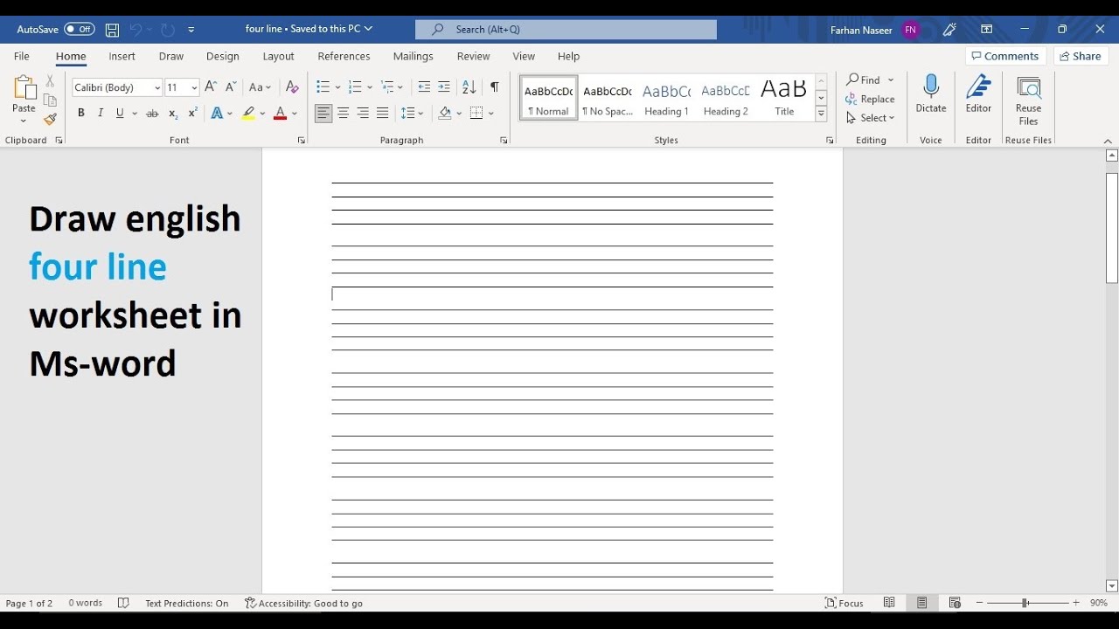Viewport: 1119px width, 629px height.
Task: Open the font size dropdown
Action: (195, 87)
